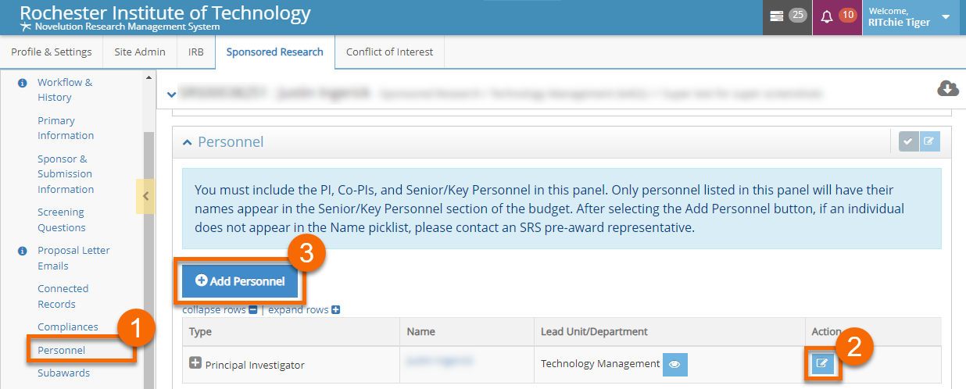Edit the Principal Investigator row

pyautogui.click(x=822, y=363)
